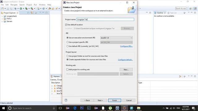The image size is (198, 111).
Task: Click the Debug bug icon in toolbar
Action: tap(15, 9)
